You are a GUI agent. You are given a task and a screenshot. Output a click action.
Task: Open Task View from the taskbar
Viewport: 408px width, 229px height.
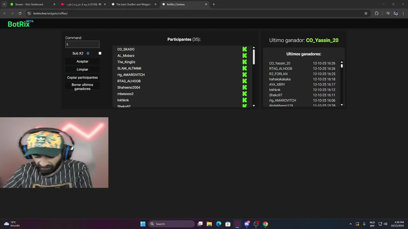tap(200, 224)
